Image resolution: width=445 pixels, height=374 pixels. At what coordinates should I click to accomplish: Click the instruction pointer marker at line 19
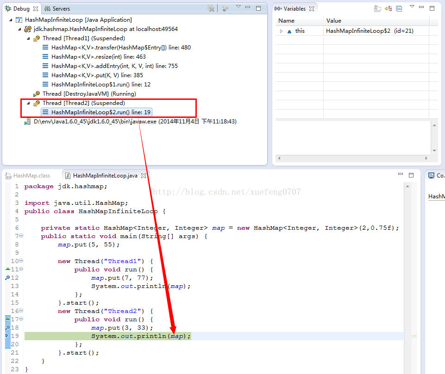click(x=8, y=336)
